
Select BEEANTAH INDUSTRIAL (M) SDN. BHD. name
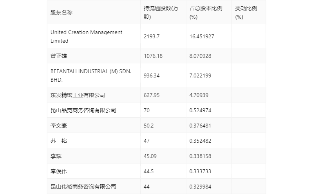click(x=91, y=75)
